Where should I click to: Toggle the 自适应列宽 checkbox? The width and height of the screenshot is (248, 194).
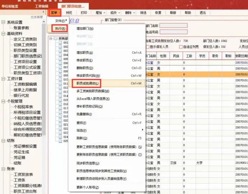tap(181, 47)
